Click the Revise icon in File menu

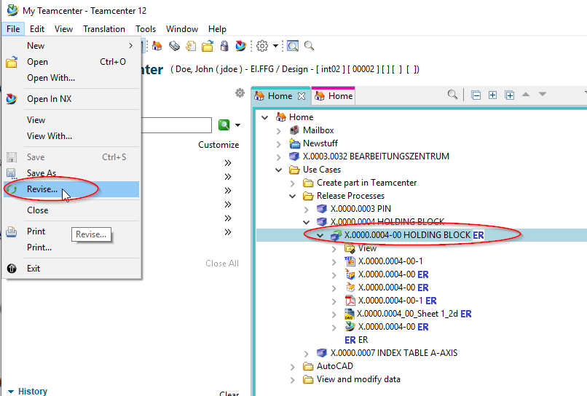click(x=12, y=189)
